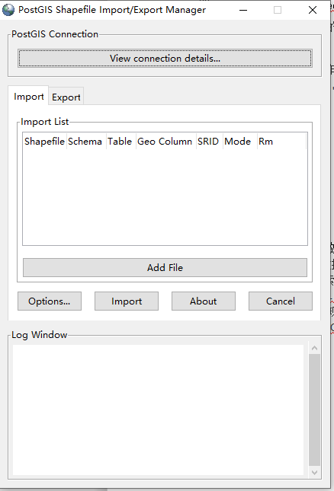Image resolution: width=334 pixels, height=491 pixels.
Task: Click the Shapefile column header
Action: click(44, 142)
